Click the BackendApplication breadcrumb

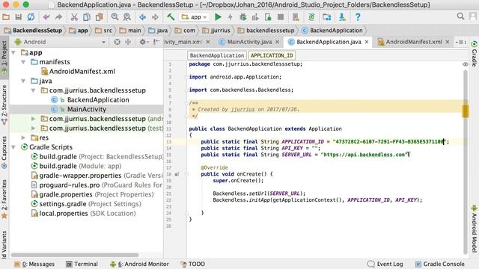point(332,31)
